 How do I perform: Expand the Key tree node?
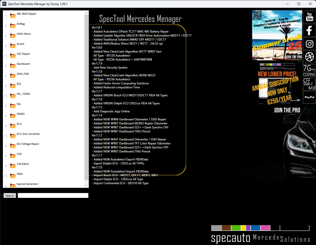click(6, 106)
